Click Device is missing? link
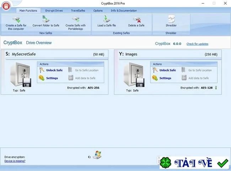231x171 pixels. point(15,161)
